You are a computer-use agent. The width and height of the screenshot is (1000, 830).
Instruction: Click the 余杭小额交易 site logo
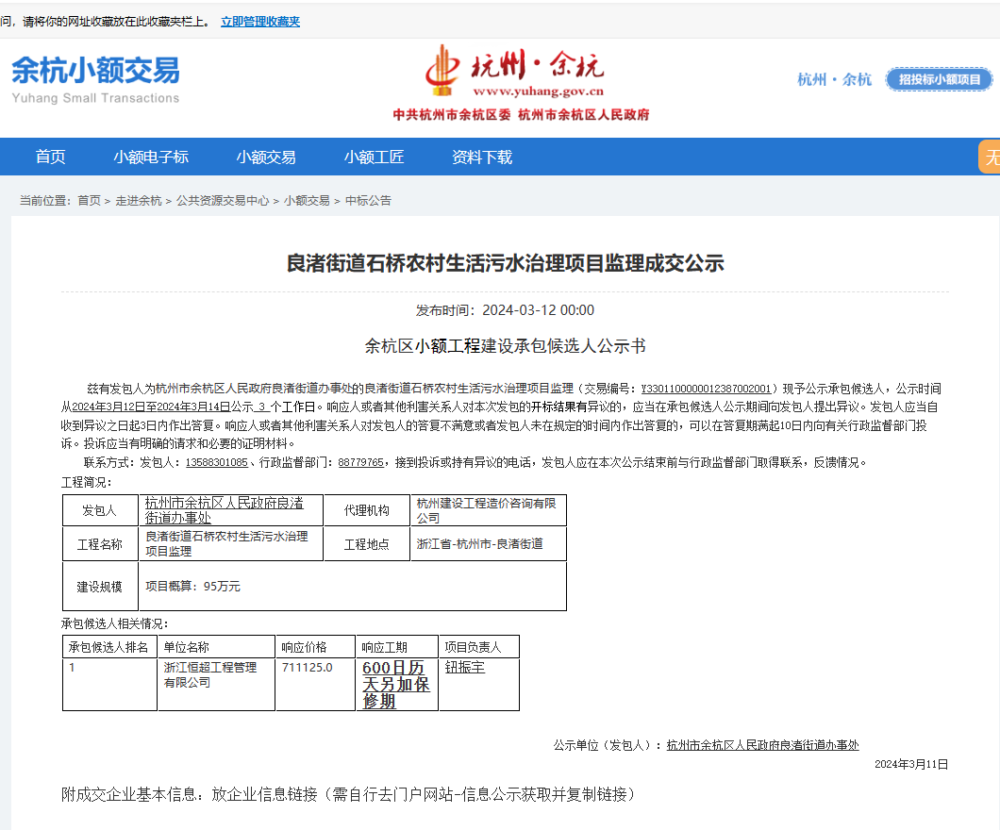95,79
